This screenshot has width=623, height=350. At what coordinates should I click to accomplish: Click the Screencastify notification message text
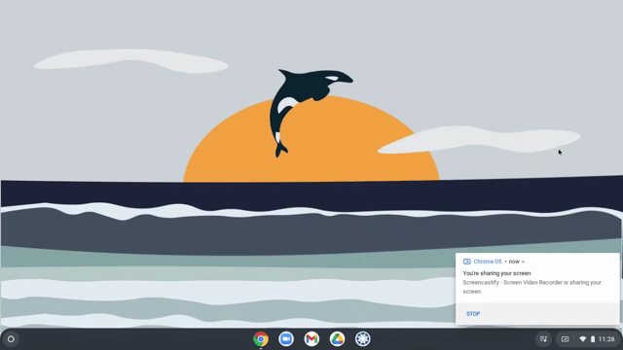(x=532, y=287)
